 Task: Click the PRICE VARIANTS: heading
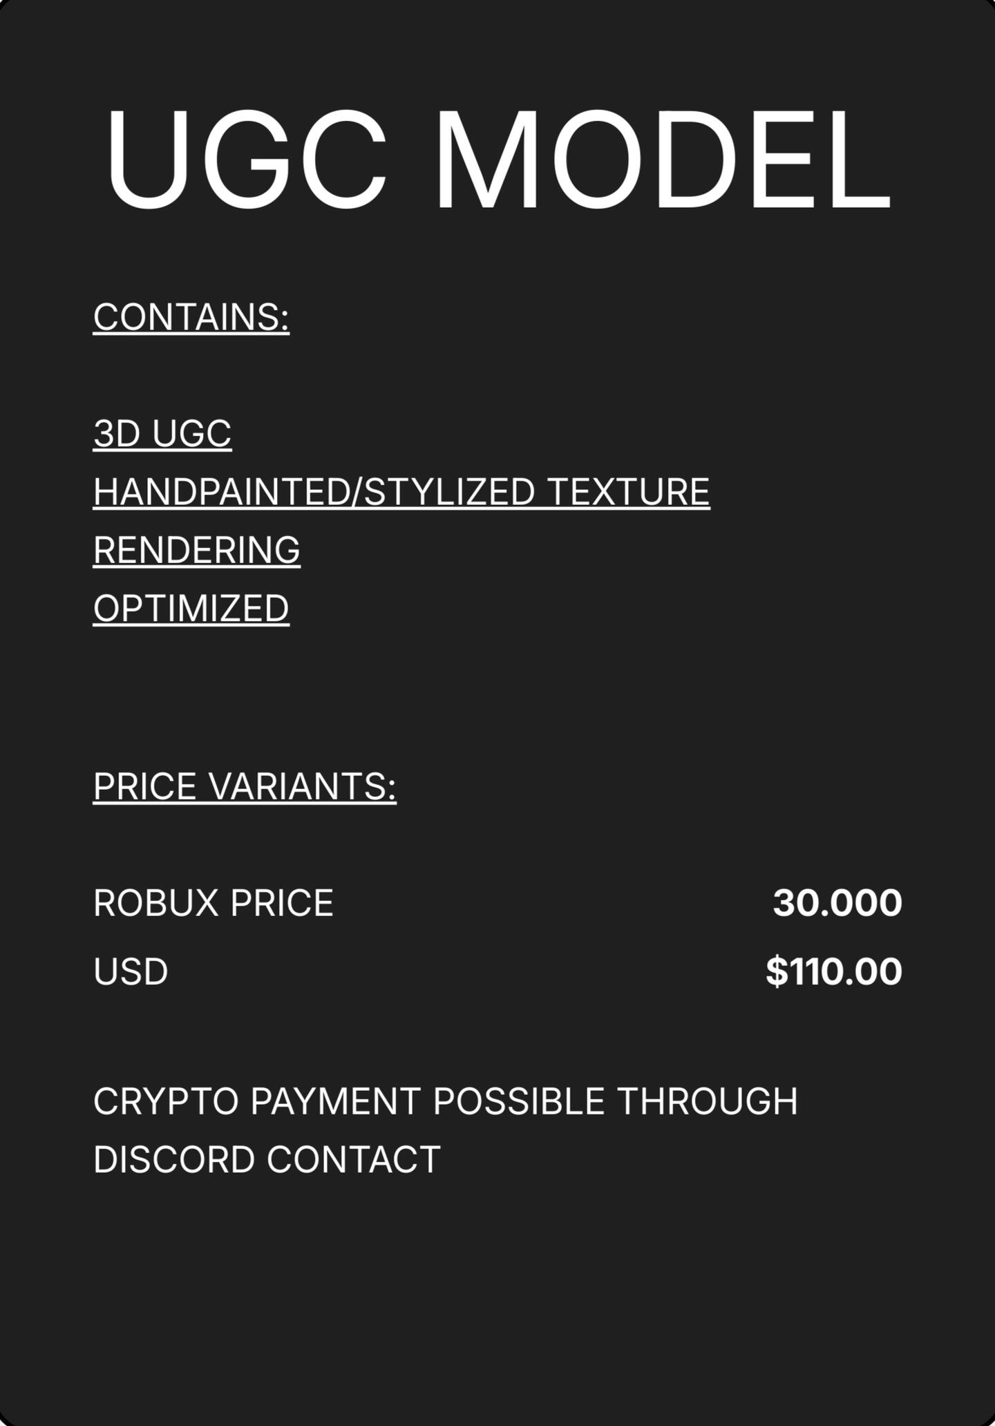pyautogui.click(x=245, y=786)
